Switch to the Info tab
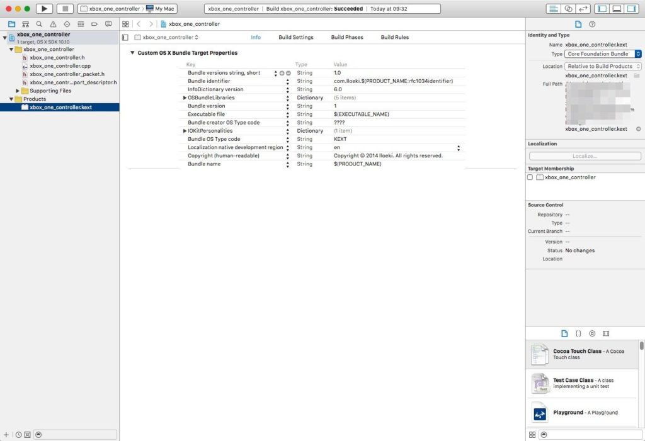 pyautogui.click(x=256, y=37)
